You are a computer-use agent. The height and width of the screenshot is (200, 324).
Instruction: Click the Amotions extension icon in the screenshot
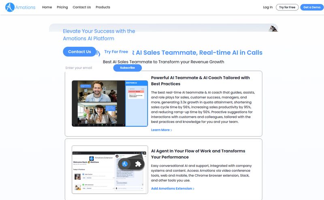click(124, 164)
